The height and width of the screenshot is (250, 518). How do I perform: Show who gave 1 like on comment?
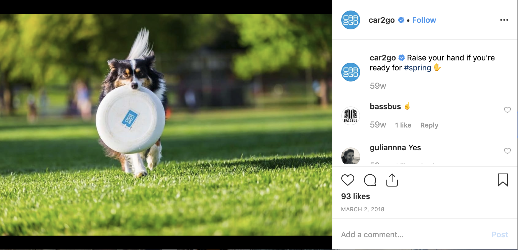(x=403, y=125)
